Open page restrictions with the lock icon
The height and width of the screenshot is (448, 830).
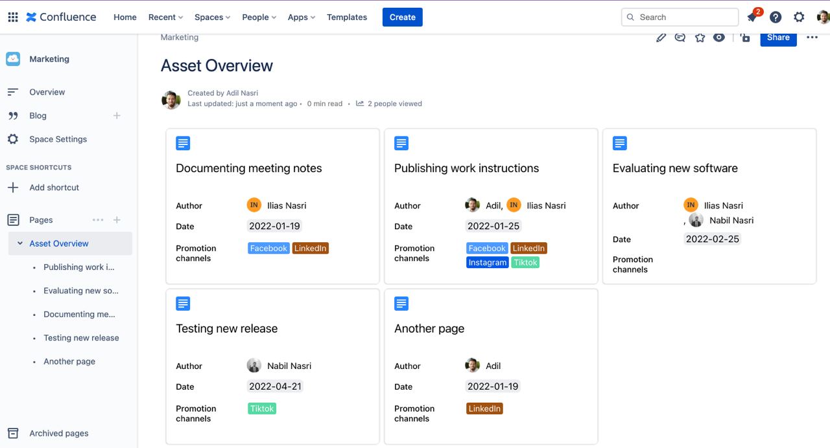pyautogui.click(x=744, y=38)
